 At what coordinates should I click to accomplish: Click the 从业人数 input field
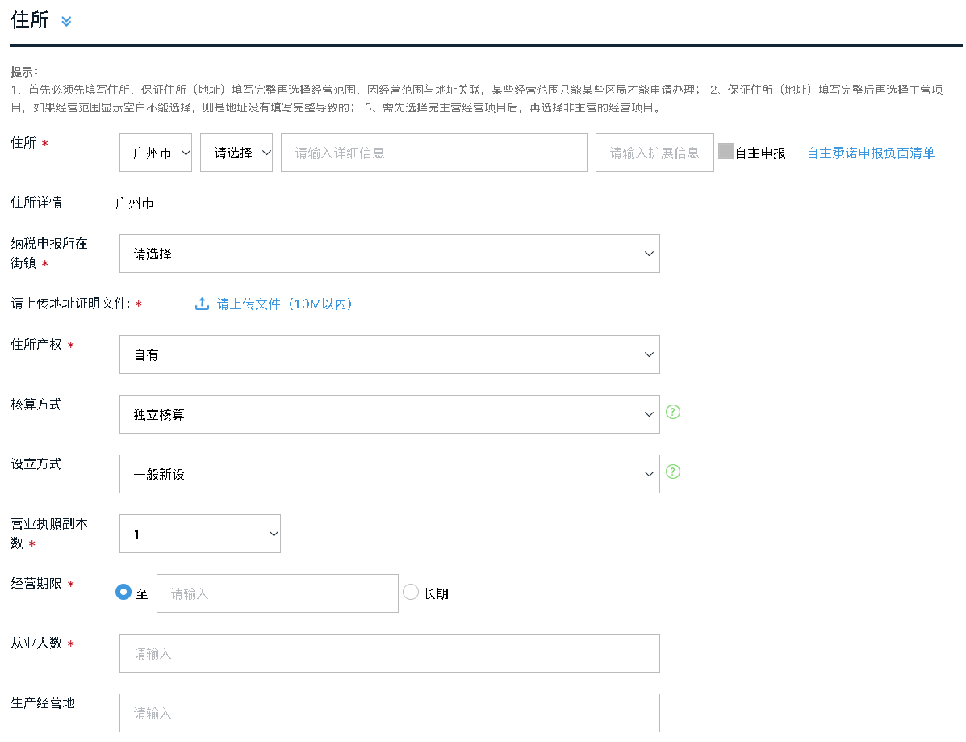389,652
